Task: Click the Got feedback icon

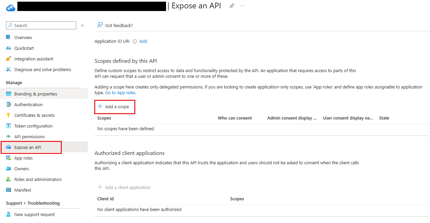Action: pos(100,25)
